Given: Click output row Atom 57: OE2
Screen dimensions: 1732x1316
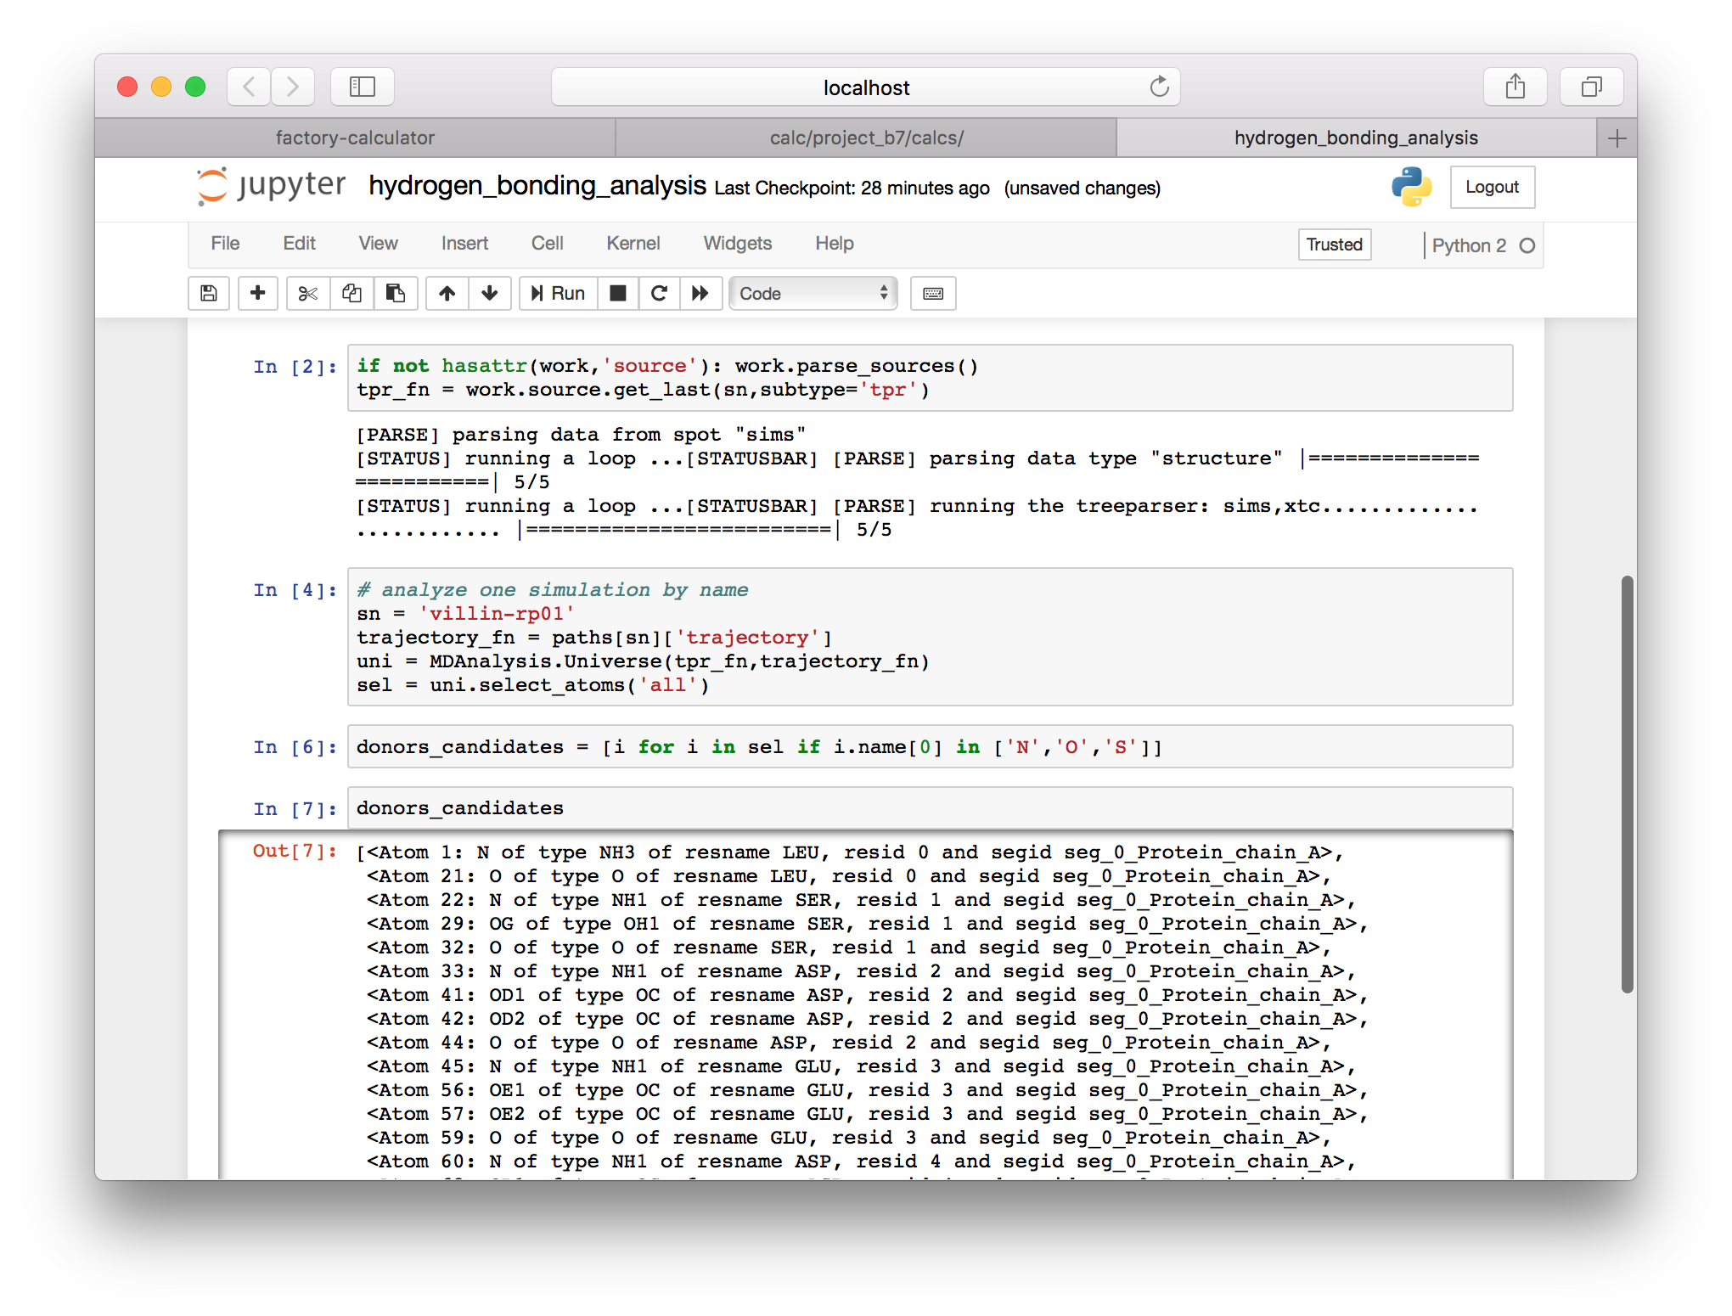Looking at the screenshot, I should (868, 1114).
